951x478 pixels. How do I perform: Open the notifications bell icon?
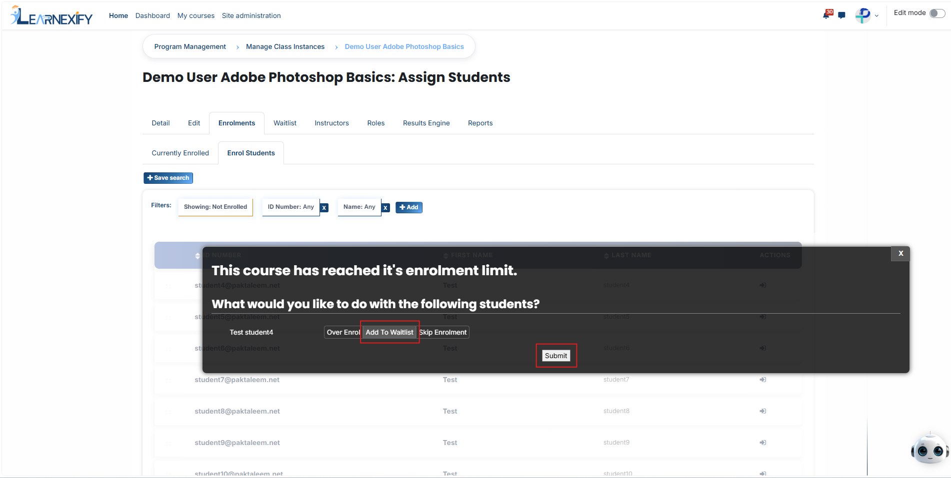[826, 14]
